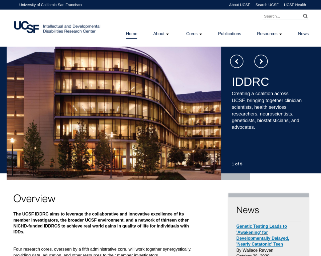The image size is (321, 256).
Task: Open the Publications nav item
Action: [229, 34]
